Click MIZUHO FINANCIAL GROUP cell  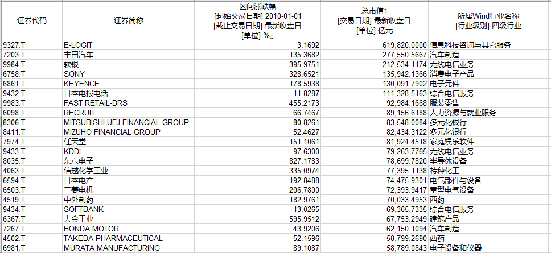coord(129,132)
